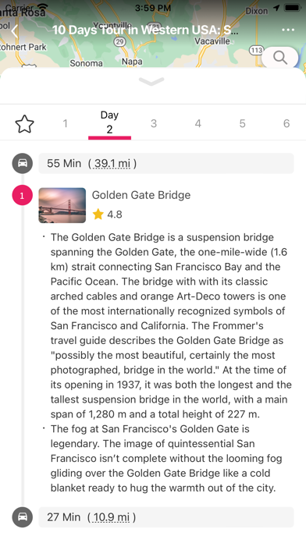Screen dimensions: 306x543
Task: Toggle the favorite star icon
Action: coord(25,123)
